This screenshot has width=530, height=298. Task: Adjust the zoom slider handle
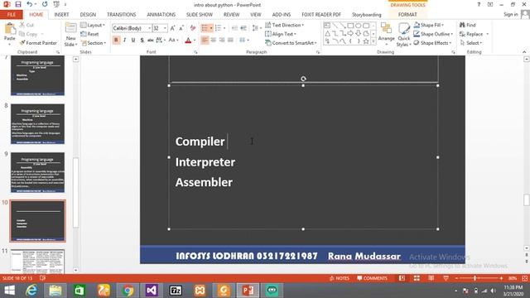pyautogui.click(x=475, y=278)
